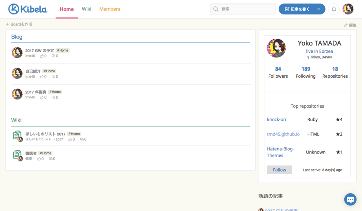Click tmd45 author under 自己紹介
Viewport: 362px width, 211px height.
coord(30,77)
